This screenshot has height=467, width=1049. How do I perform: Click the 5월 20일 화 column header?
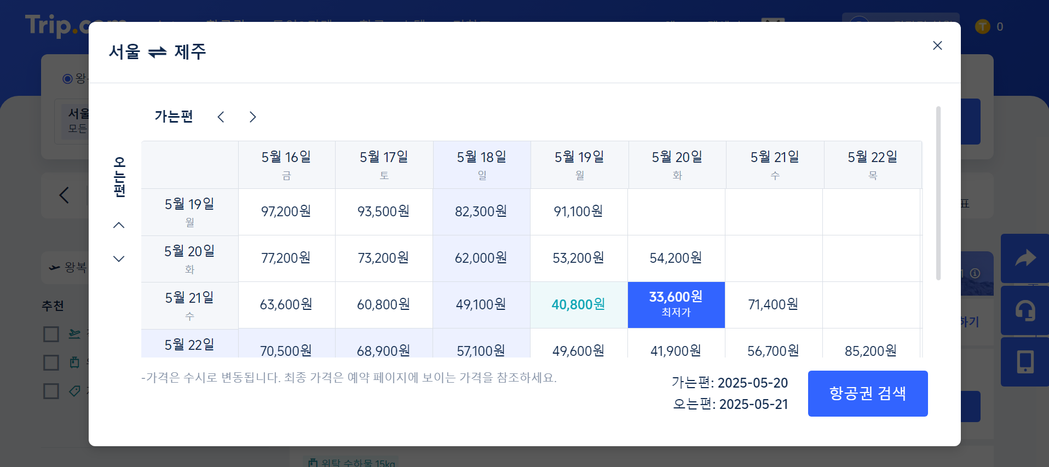tap(677, 165)
